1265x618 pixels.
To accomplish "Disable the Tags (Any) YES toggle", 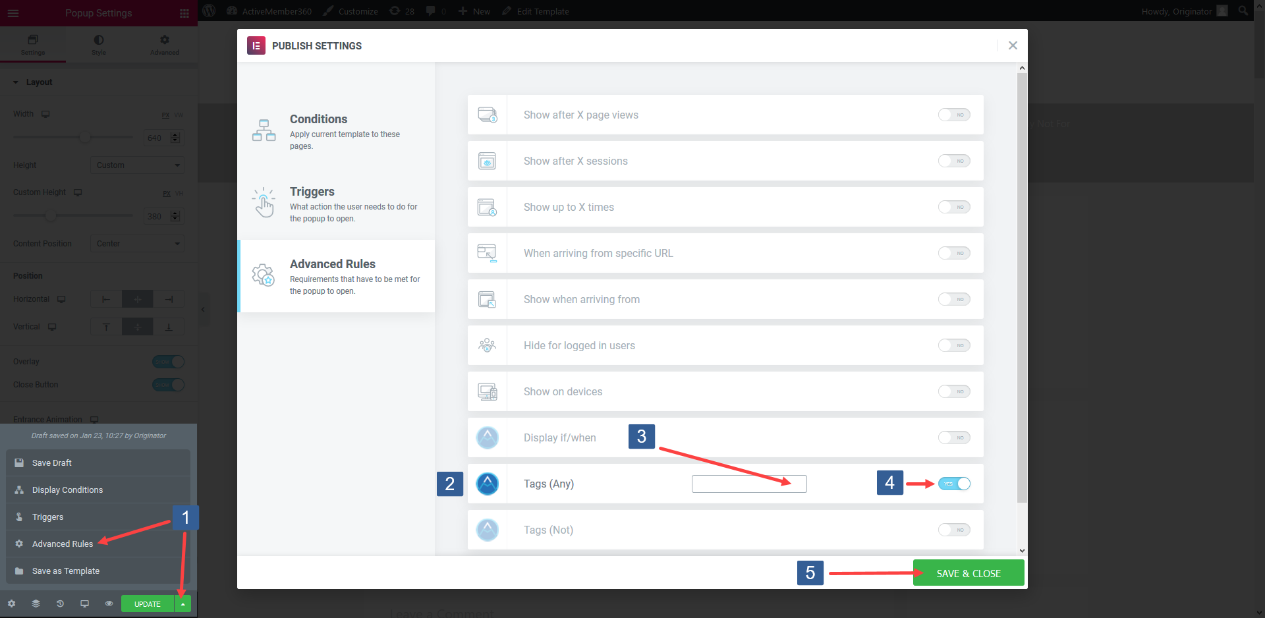I will [x=954, y=483].
